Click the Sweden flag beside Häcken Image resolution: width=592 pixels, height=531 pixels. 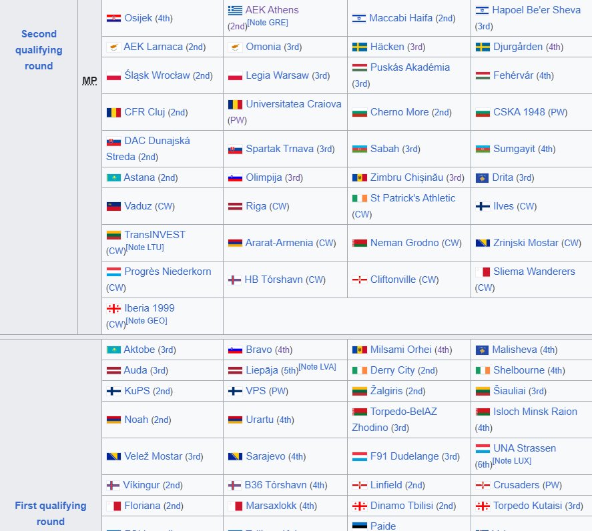point(360,47)
